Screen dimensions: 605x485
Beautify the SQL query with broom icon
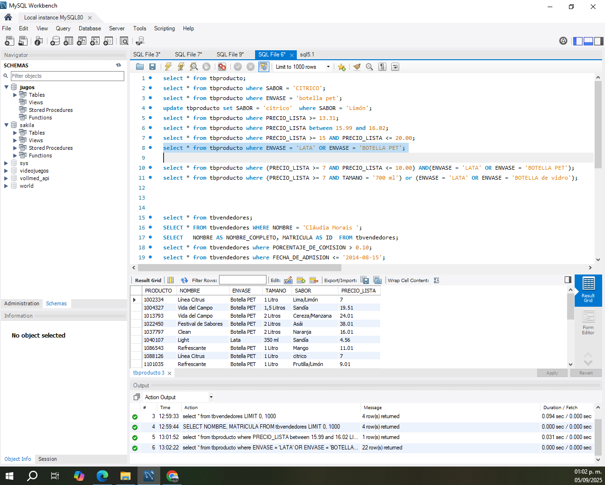357,67
